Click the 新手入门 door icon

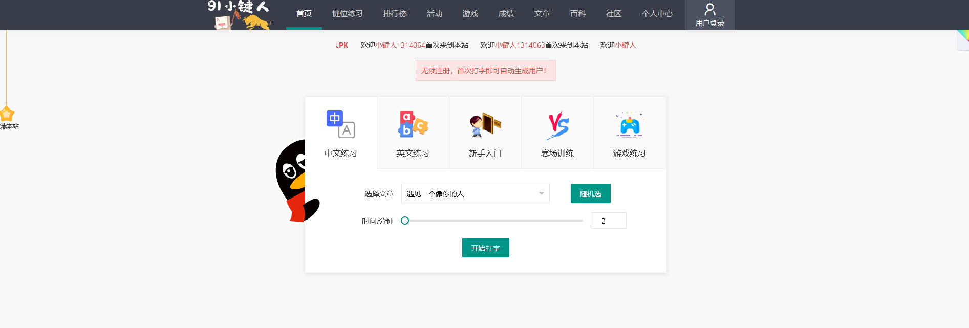[485, 125]
